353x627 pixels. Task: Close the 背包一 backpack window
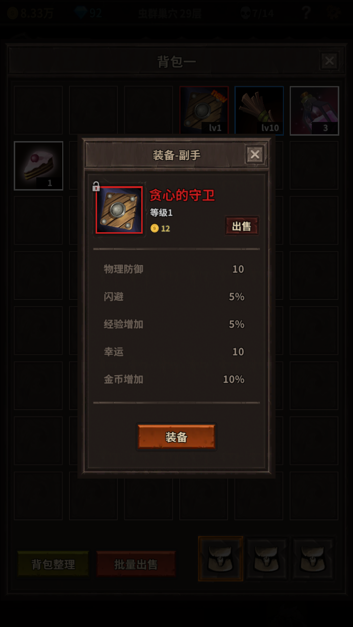coord(329,61)
